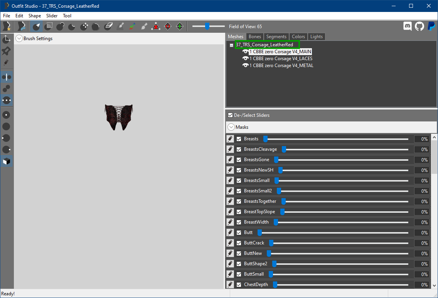Select the Flip Edge tool
Image resolution: width=438 pixels, height=298 pixels.
tap(168, 26)
